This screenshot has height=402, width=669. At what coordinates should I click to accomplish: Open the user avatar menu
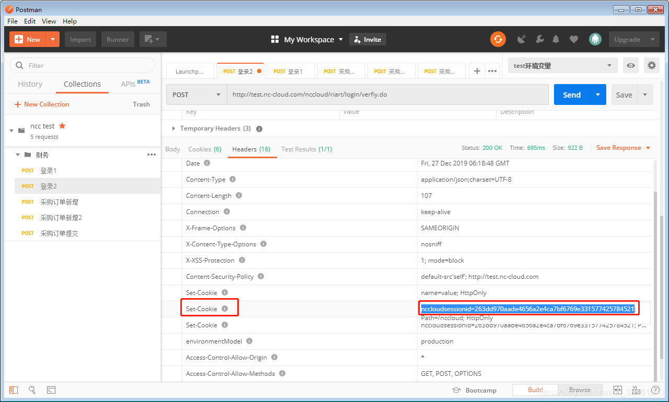click(595, 39)
